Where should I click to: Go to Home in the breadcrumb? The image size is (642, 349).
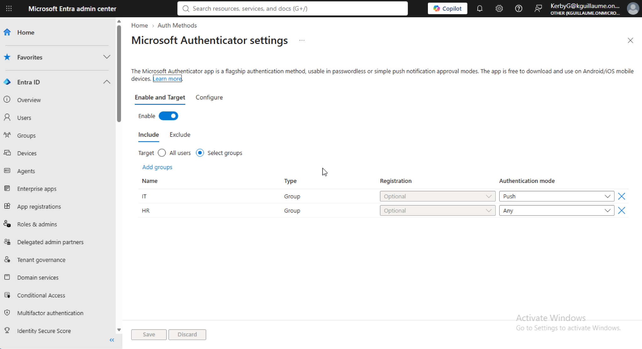click(x=139, y=25)
